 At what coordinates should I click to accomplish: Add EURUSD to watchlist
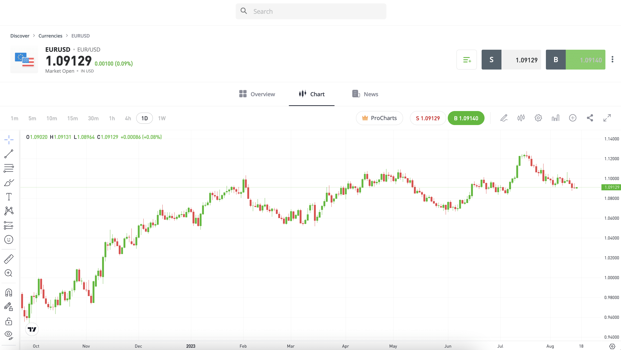point(467,60)
